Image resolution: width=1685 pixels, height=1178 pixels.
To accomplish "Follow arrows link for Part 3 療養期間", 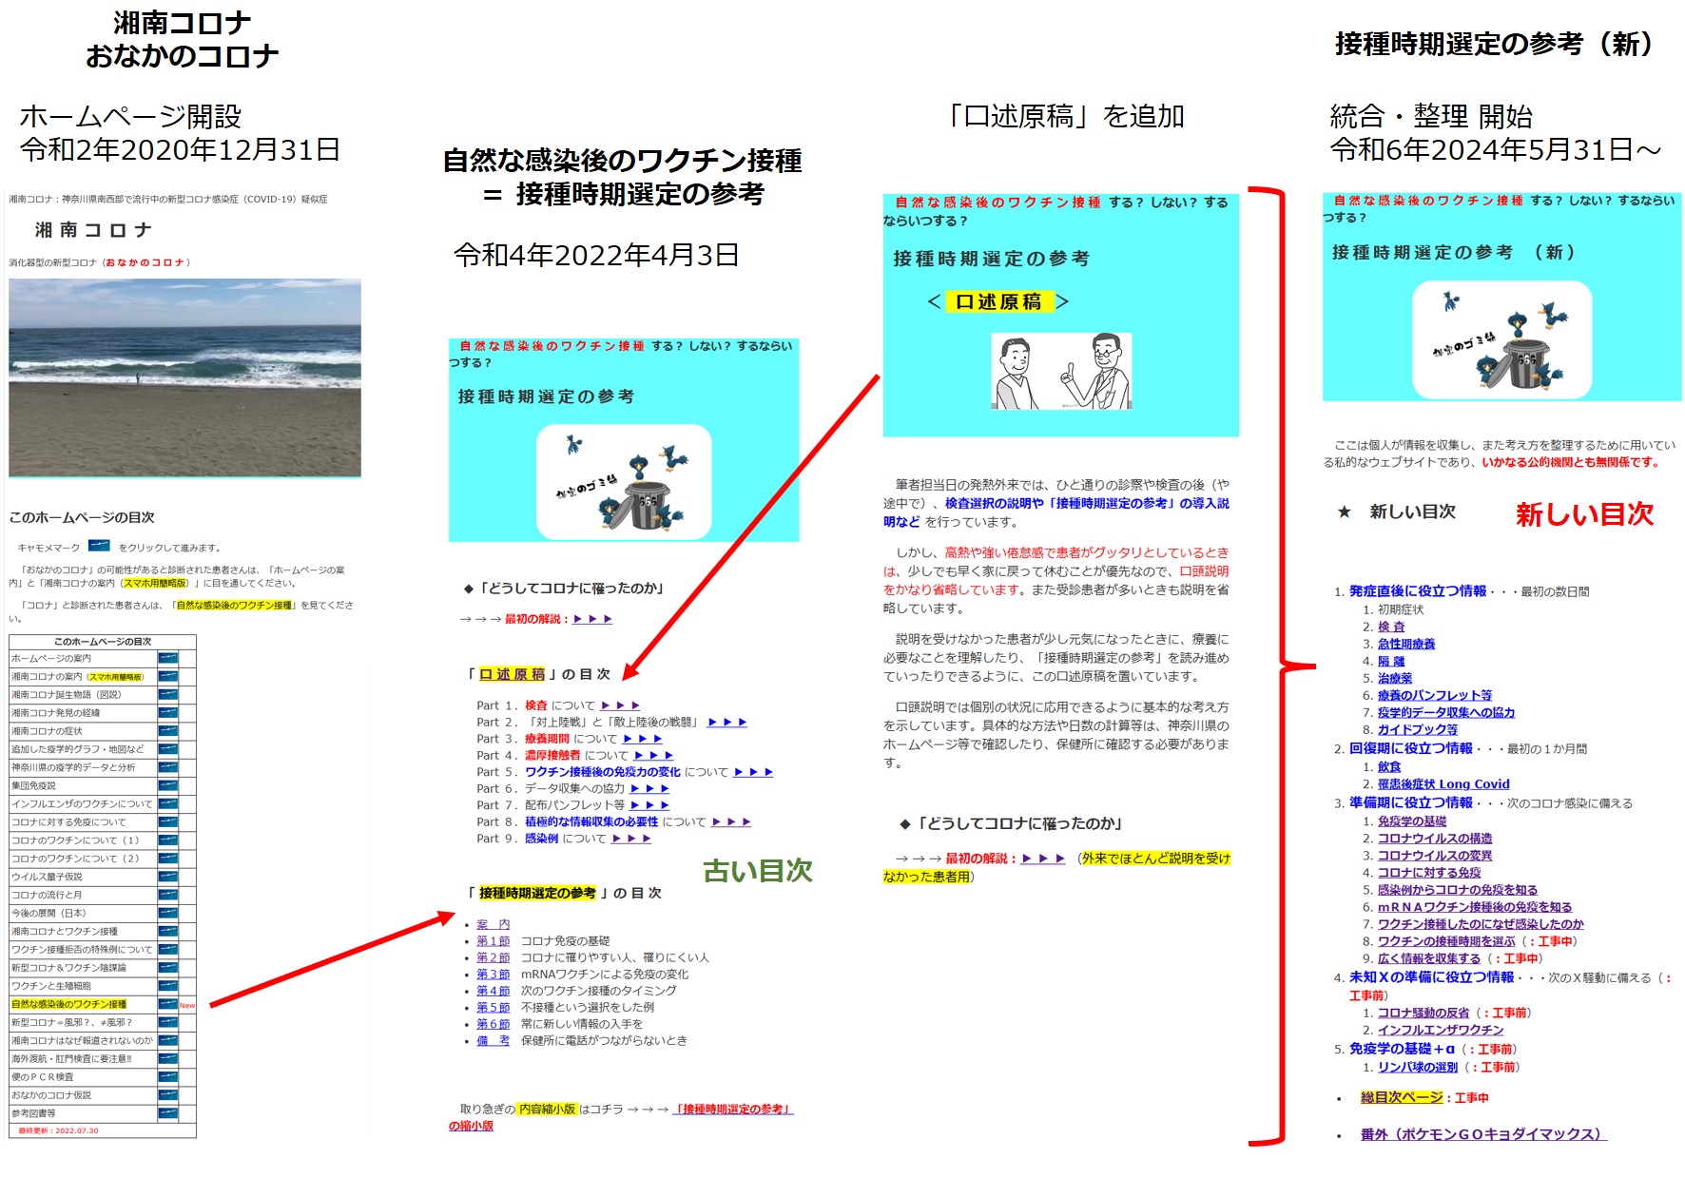I will 642,739.
